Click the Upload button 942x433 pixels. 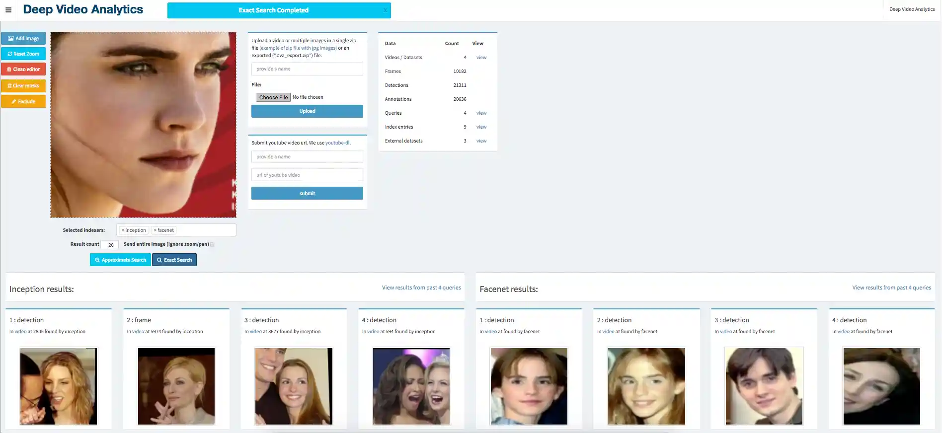[307, 111]
